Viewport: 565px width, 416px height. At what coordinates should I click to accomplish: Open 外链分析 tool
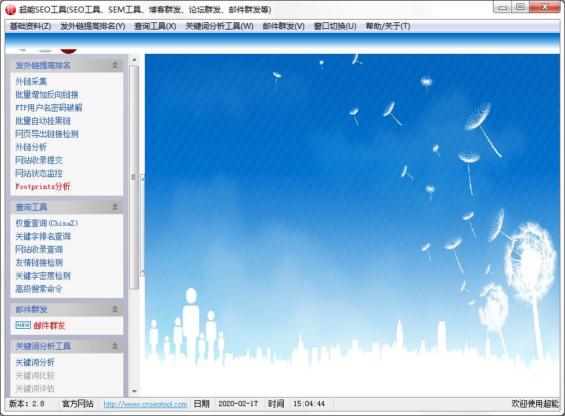click(x=31, y=147)
